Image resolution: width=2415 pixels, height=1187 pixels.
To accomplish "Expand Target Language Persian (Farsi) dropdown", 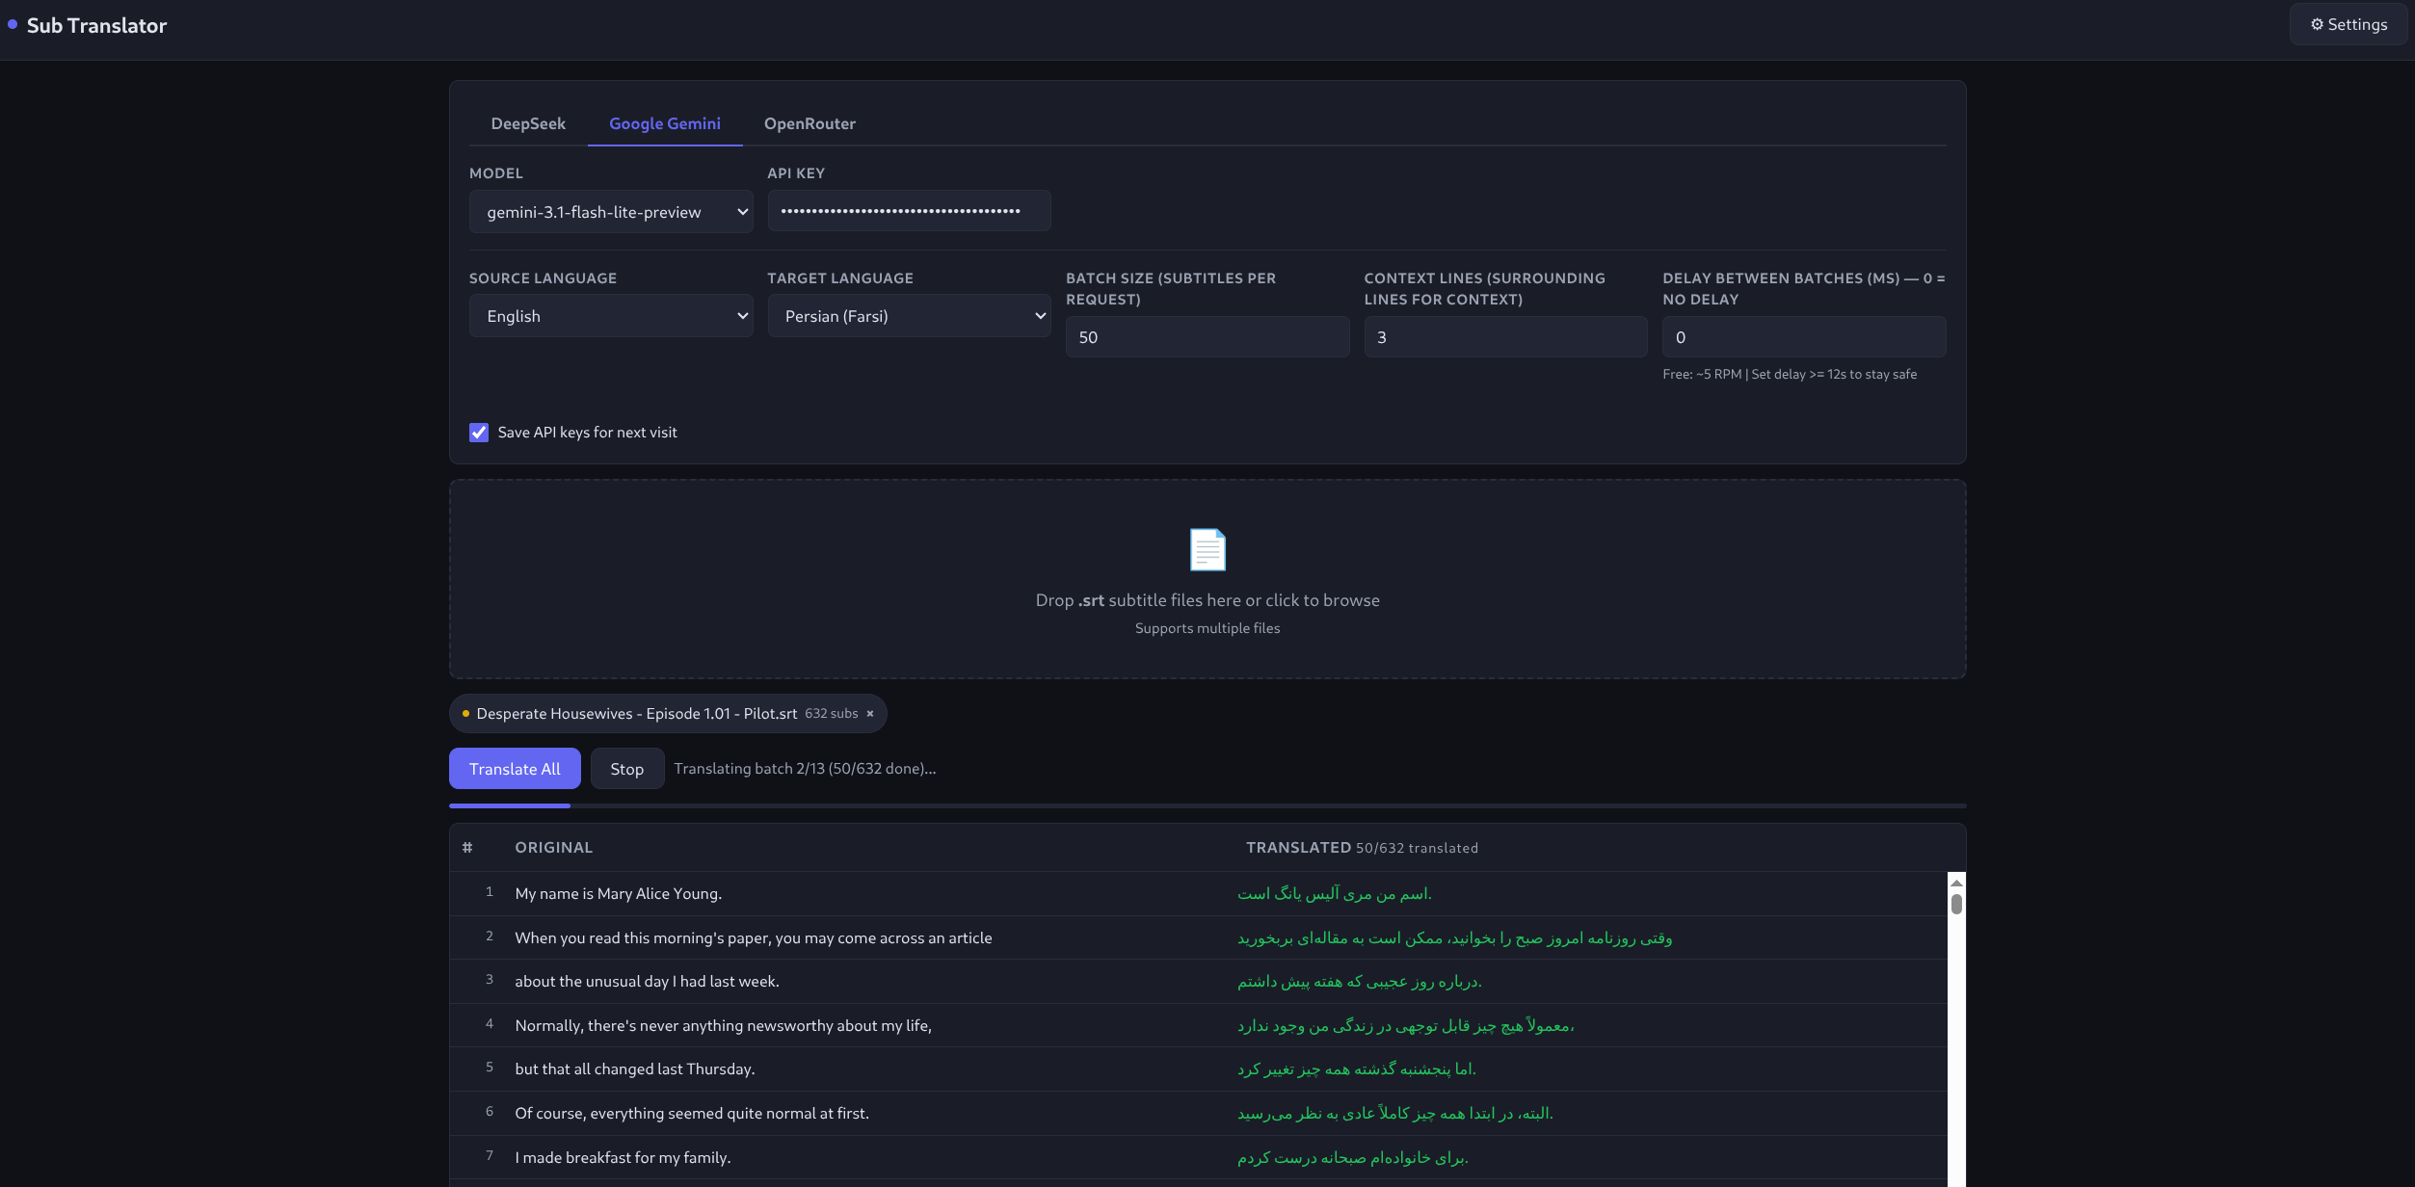I will [x=908, y=316].
